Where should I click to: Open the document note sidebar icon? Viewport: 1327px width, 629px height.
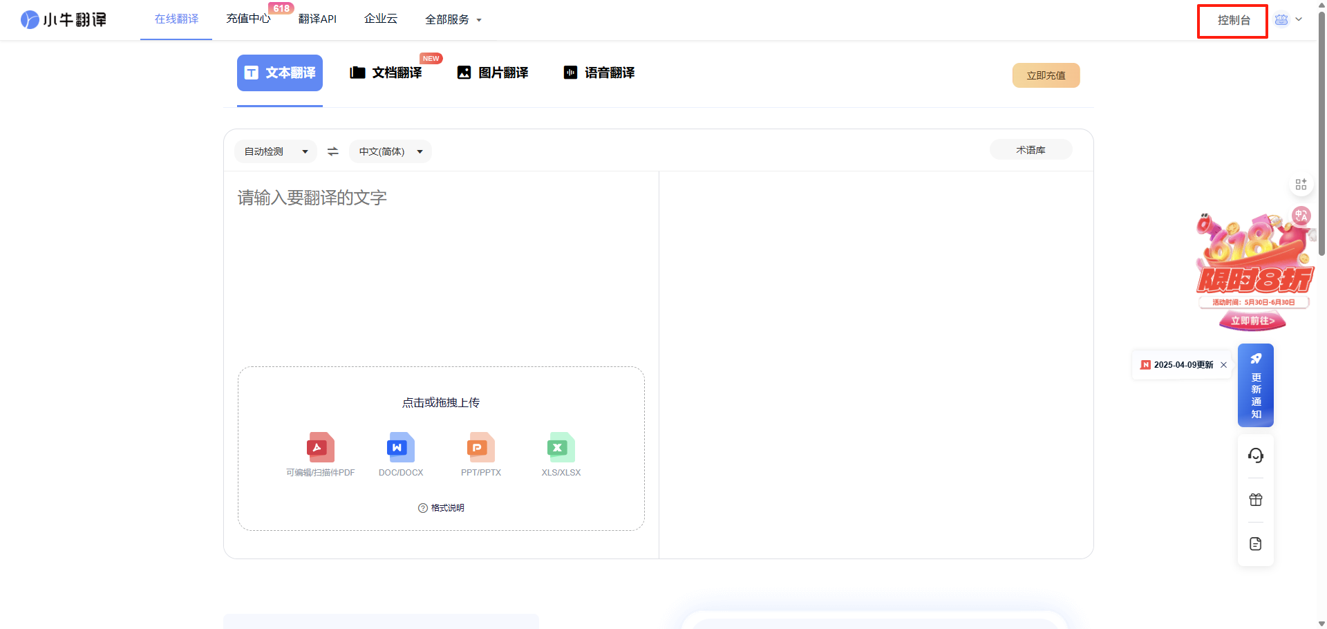(x=1256, y=544)
